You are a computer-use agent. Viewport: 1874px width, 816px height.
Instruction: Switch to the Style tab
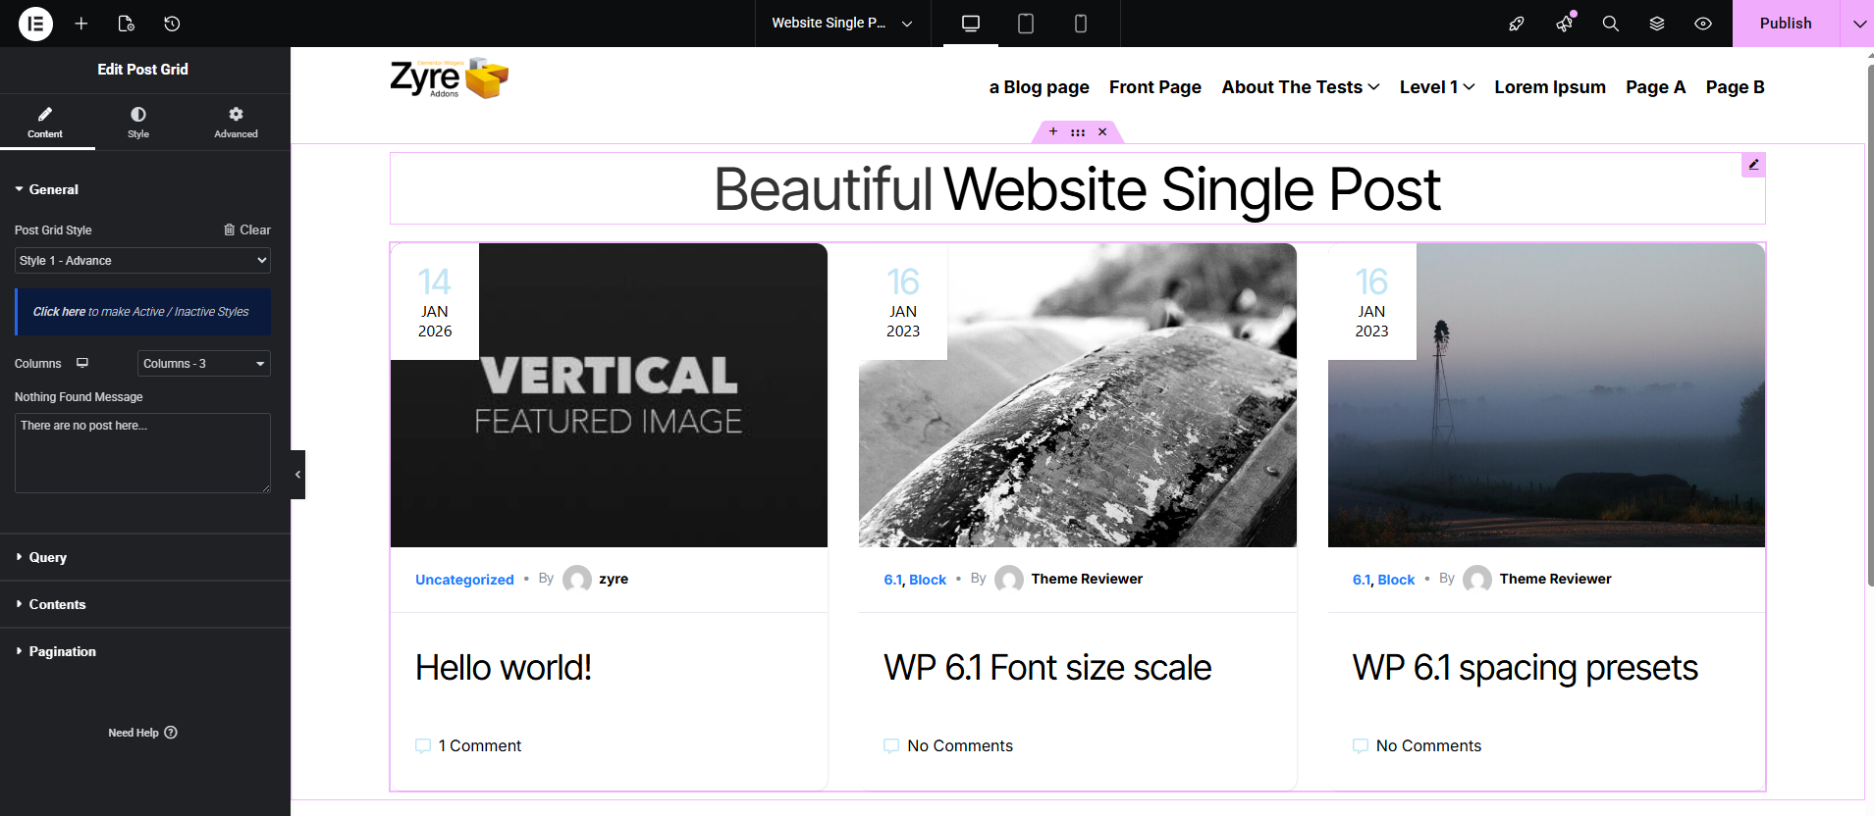tap(138, 123)
